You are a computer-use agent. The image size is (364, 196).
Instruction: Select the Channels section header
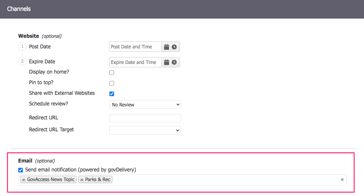pos(19,9)
